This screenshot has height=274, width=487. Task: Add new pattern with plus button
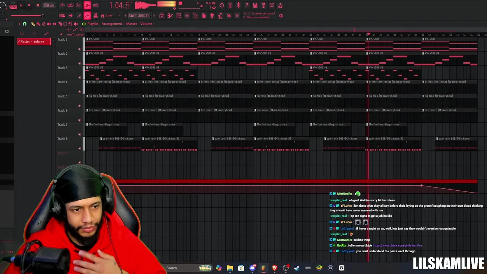(154, 16)
